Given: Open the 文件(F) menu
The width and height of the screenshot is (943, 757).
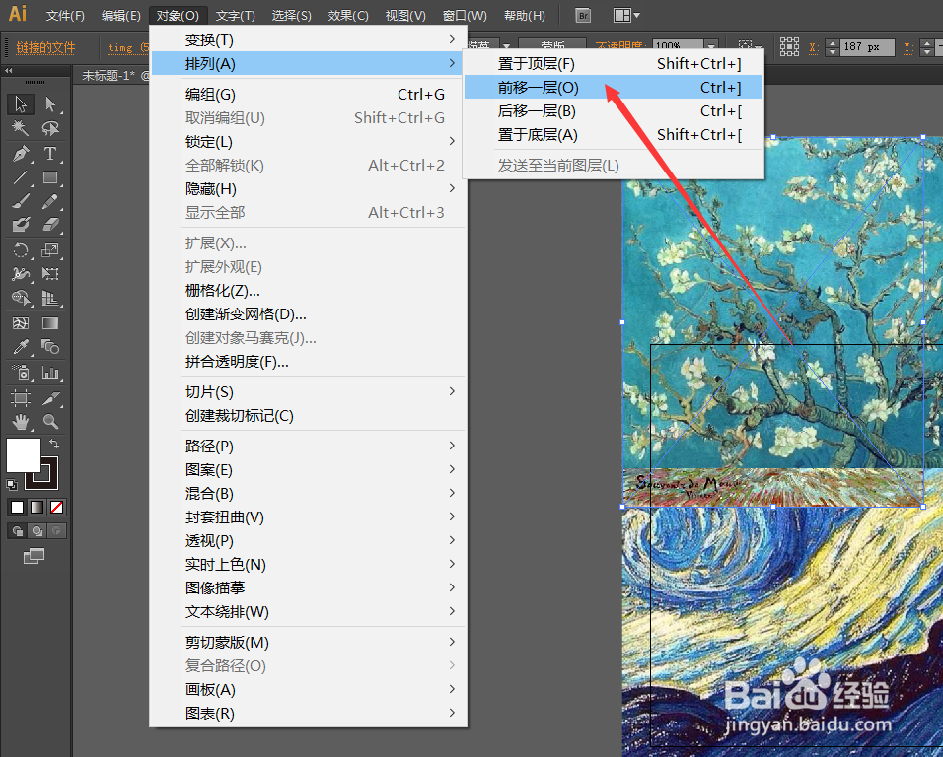Looking at the screenshot, I should click(65, 16).
